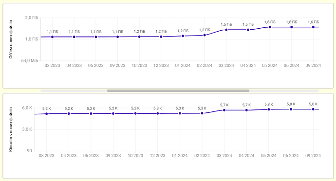The height and width of the screenshot is (181, 336).
Task: Click the '5,8 K' value label above 09 2024
Action: click(x=313, y=104)
